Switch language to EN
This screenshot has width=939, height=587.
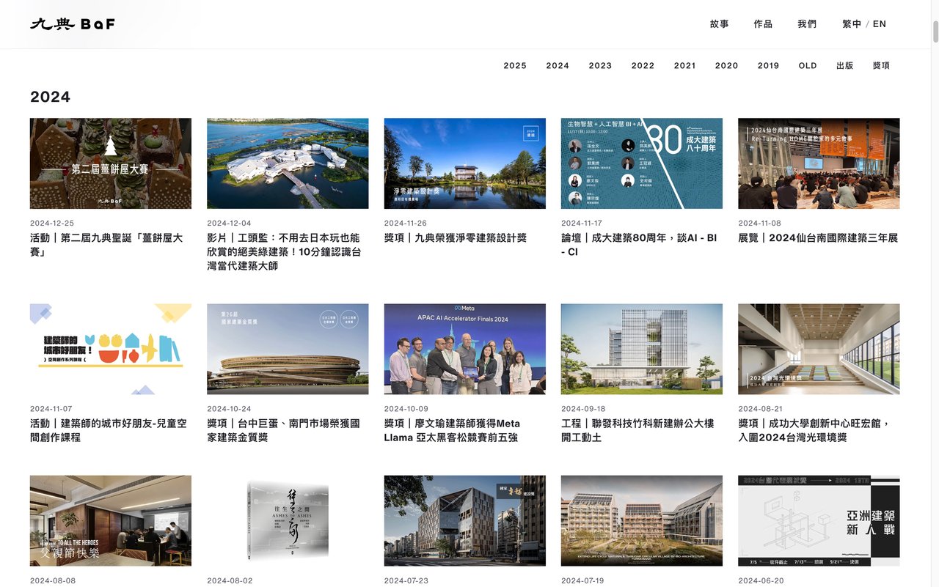(x=880, y=24)
